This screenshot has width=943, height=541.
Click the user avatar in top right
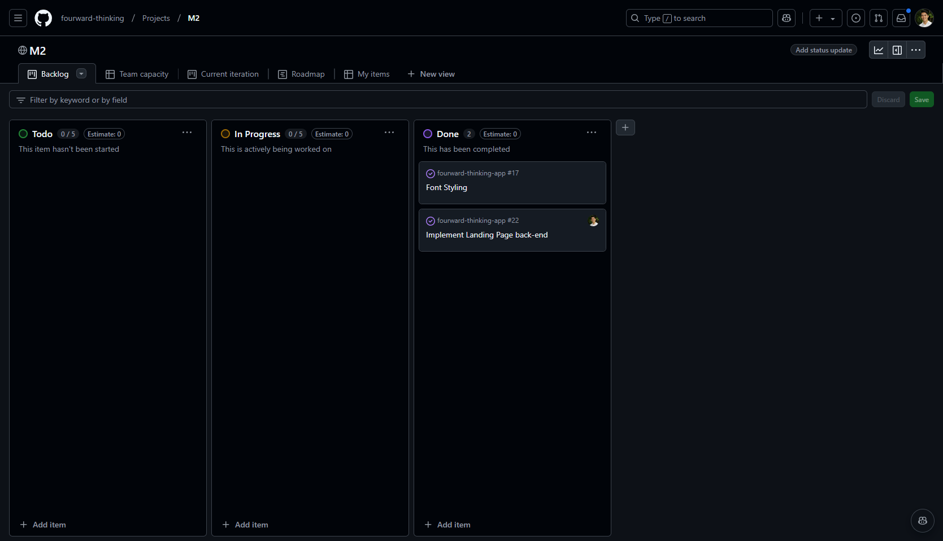(924, 18)
